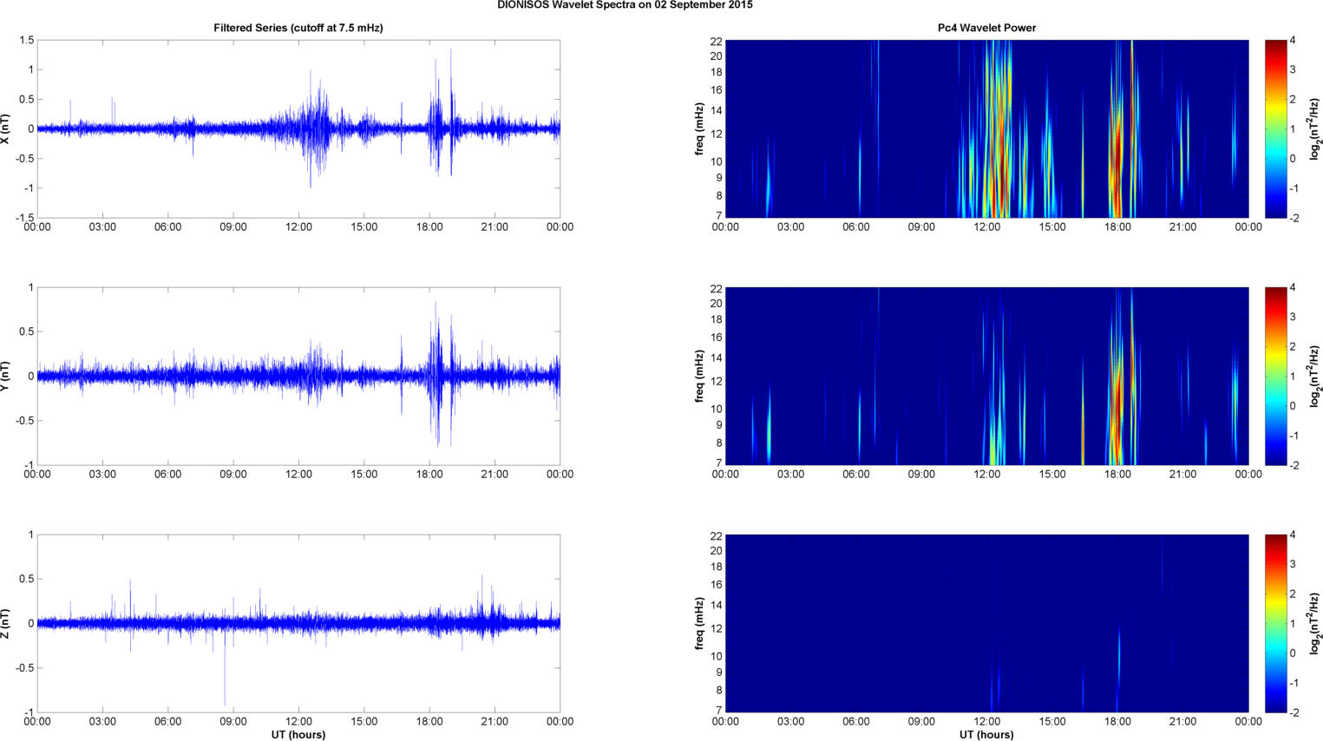
Task: Open the X component wavelet power spectrogram
Action: click(986, 128)
